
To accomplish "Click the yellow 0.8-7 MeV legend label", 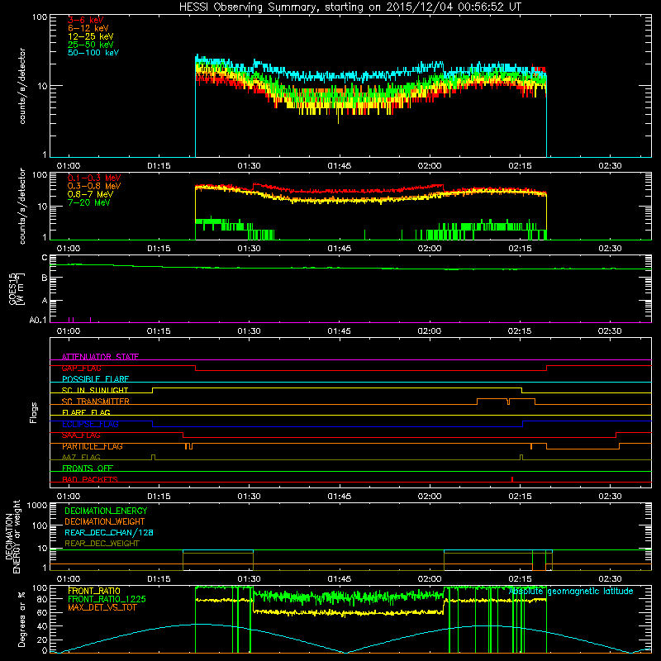I will tap(90, 194).
